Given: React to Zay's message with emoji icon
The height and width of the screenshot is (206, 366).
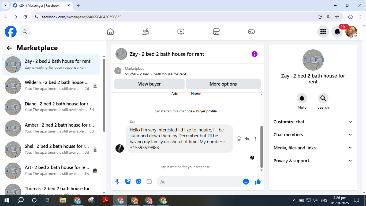Looking at the screenshot, I should [x=239, y=139].
